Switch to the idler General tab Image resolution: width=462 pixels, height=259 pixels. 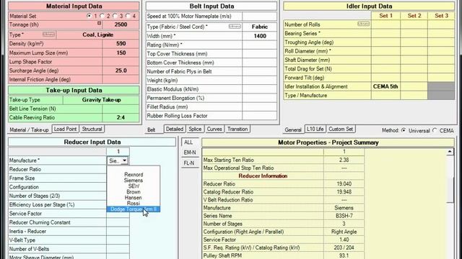293,129
